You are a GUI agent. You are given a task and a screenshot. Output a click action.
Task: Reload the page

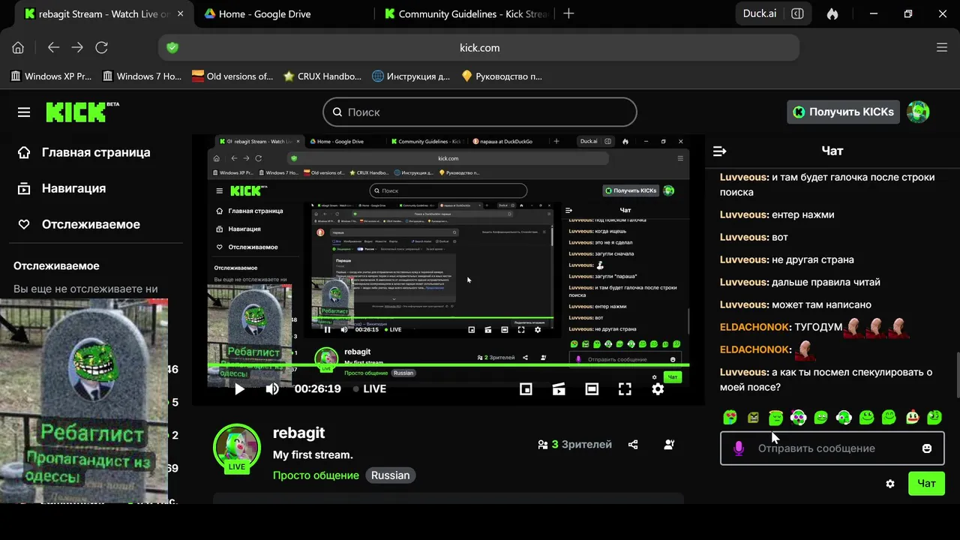(x=102, y=47)
